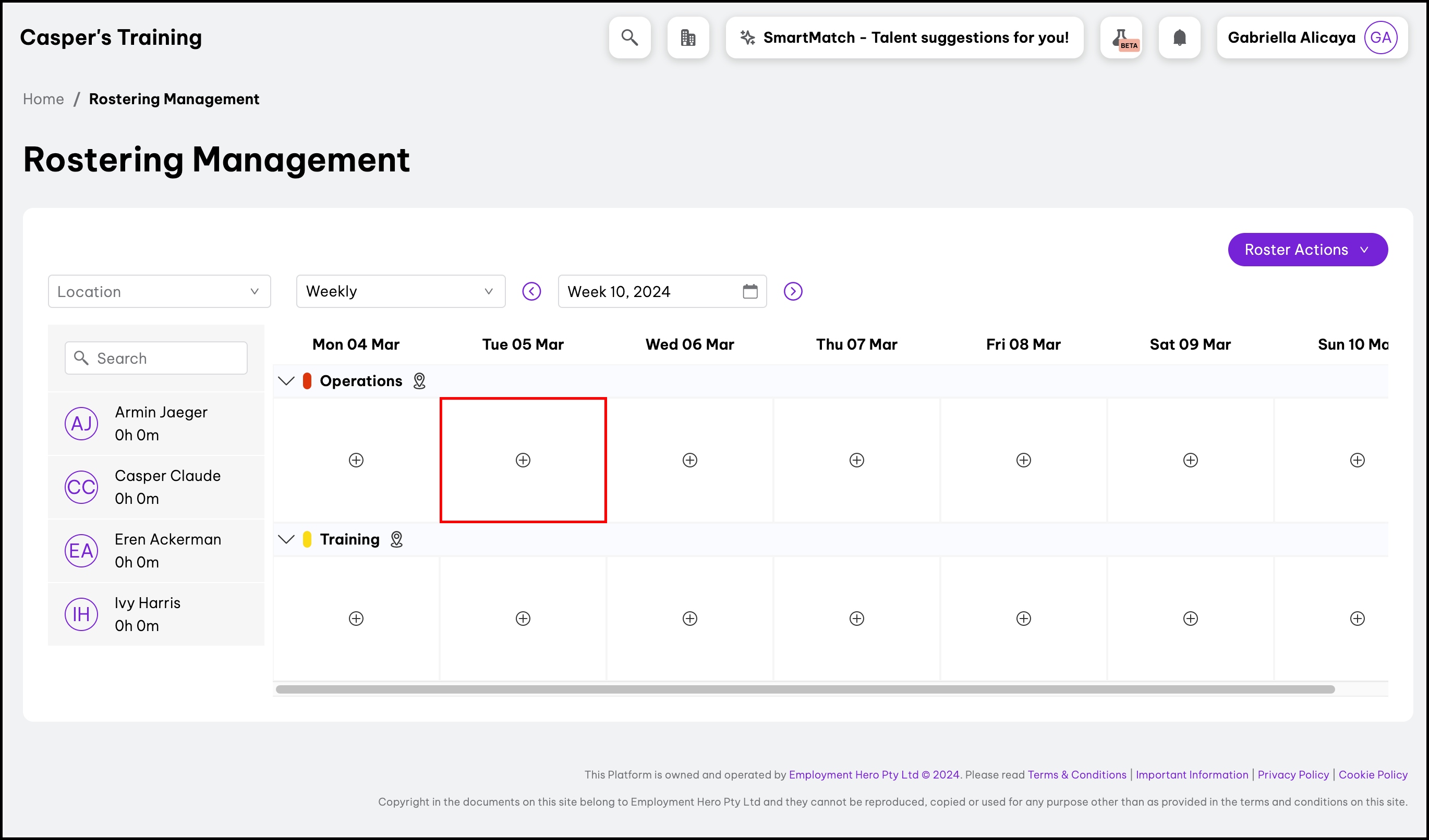
Task: Go to next week arrow
Action: [x=793, y=291]
